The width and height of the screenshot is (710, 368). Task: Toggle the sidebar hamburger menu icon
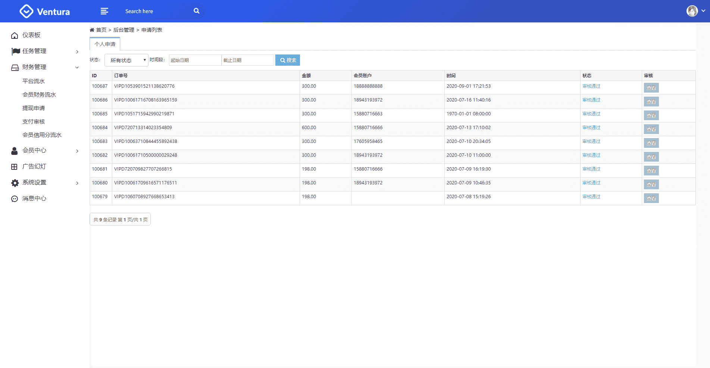point(104,11)
